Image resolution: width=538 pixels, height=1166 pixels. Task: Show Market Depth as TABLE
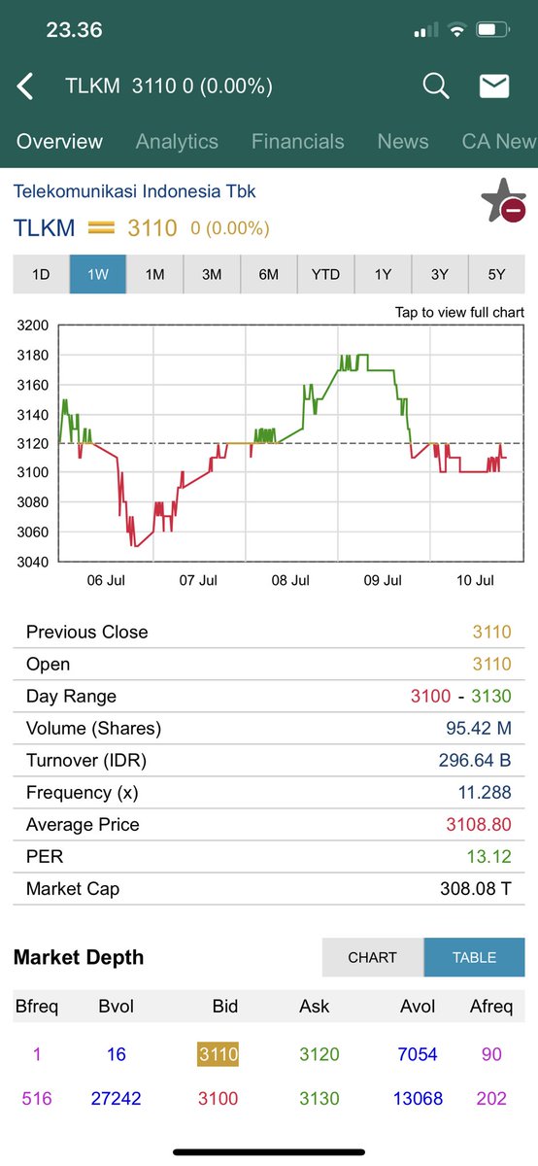click(x=475, y=957)
